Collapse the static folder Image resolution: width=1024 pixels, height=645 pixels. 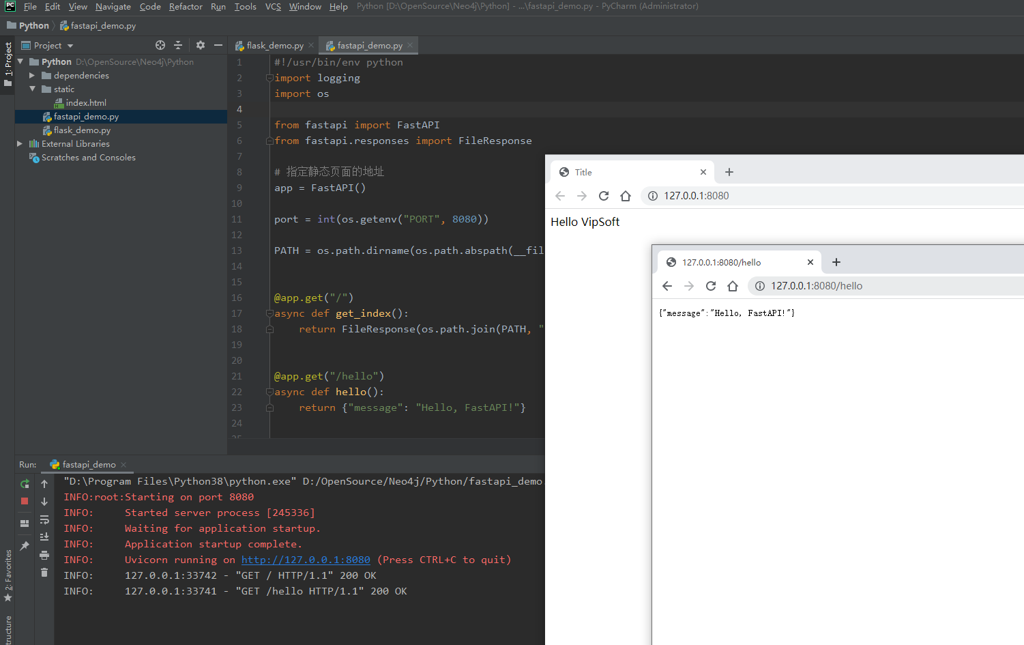coord(31,89)
